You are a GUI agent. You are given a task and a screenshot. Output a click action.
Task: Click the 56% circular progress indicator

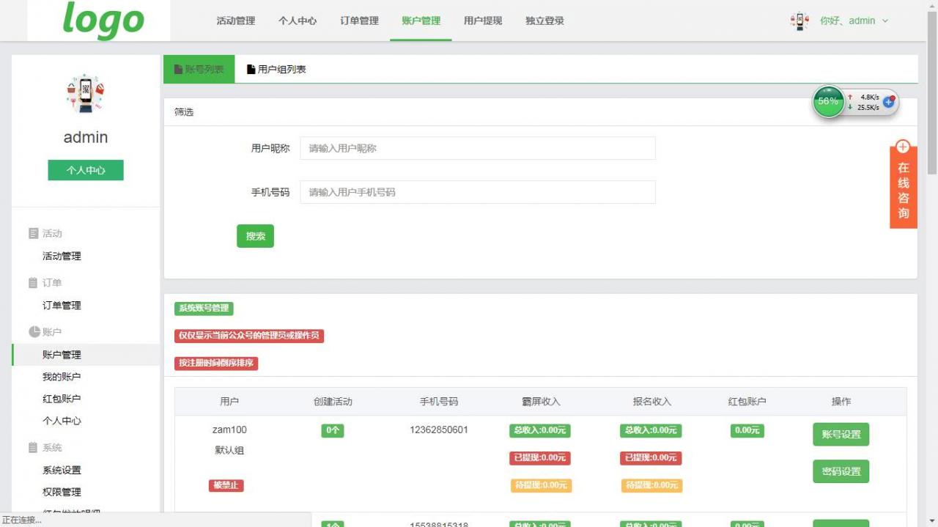pos(827,101)
